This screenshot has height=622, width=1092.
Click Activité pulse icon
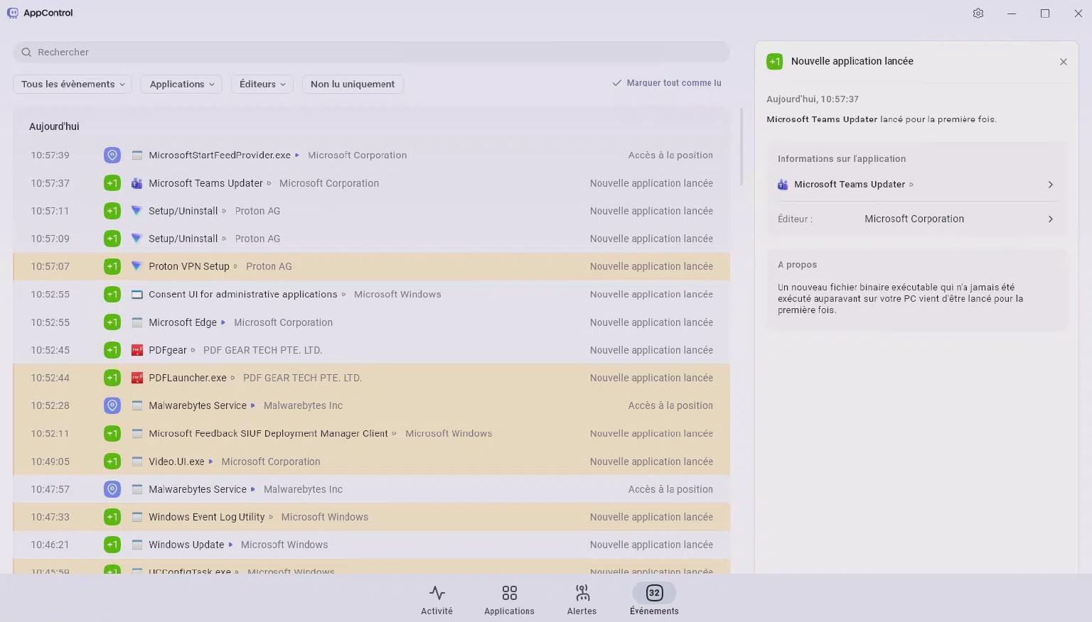(x=437, y=593)
